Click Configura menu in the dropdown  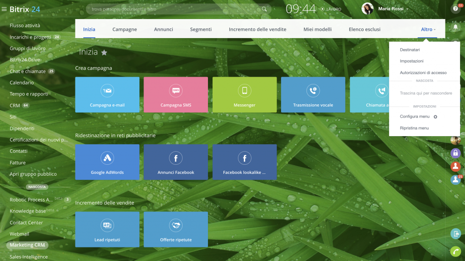(x=415, y=117)
